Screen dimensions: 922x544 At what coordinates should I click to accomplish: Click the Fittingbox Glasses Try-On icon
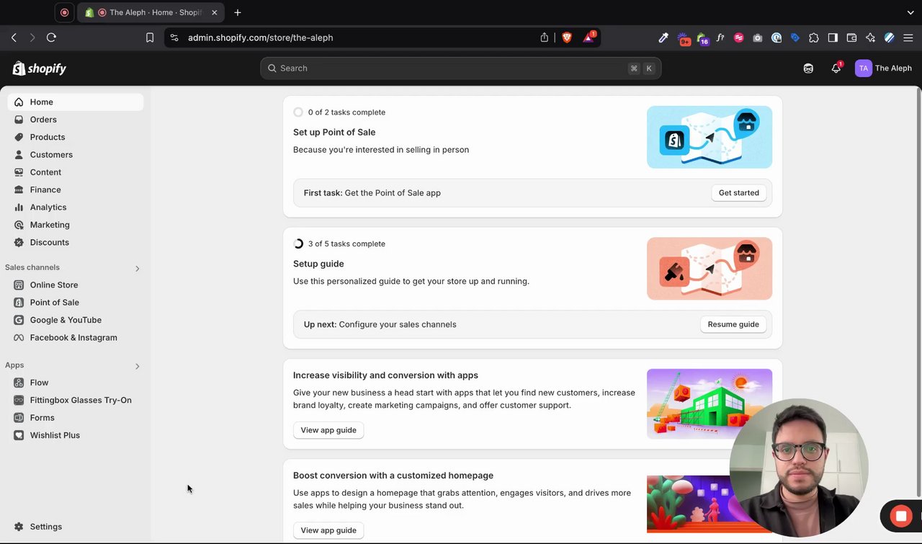[x=19, y=400]
